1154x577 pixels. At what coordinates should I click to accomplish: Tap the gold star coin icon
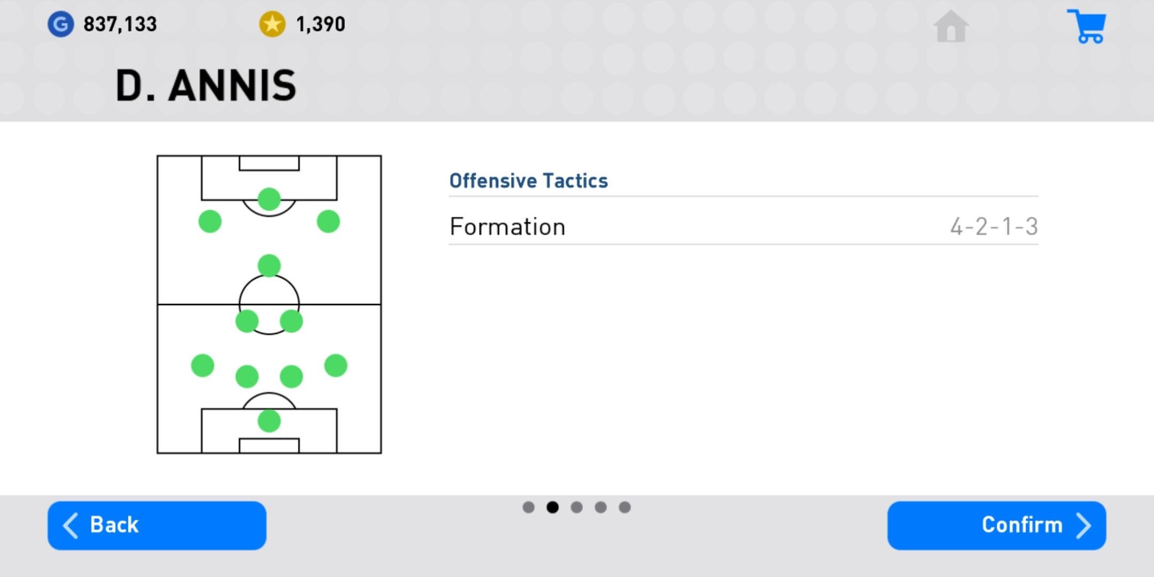coord(272,24)
